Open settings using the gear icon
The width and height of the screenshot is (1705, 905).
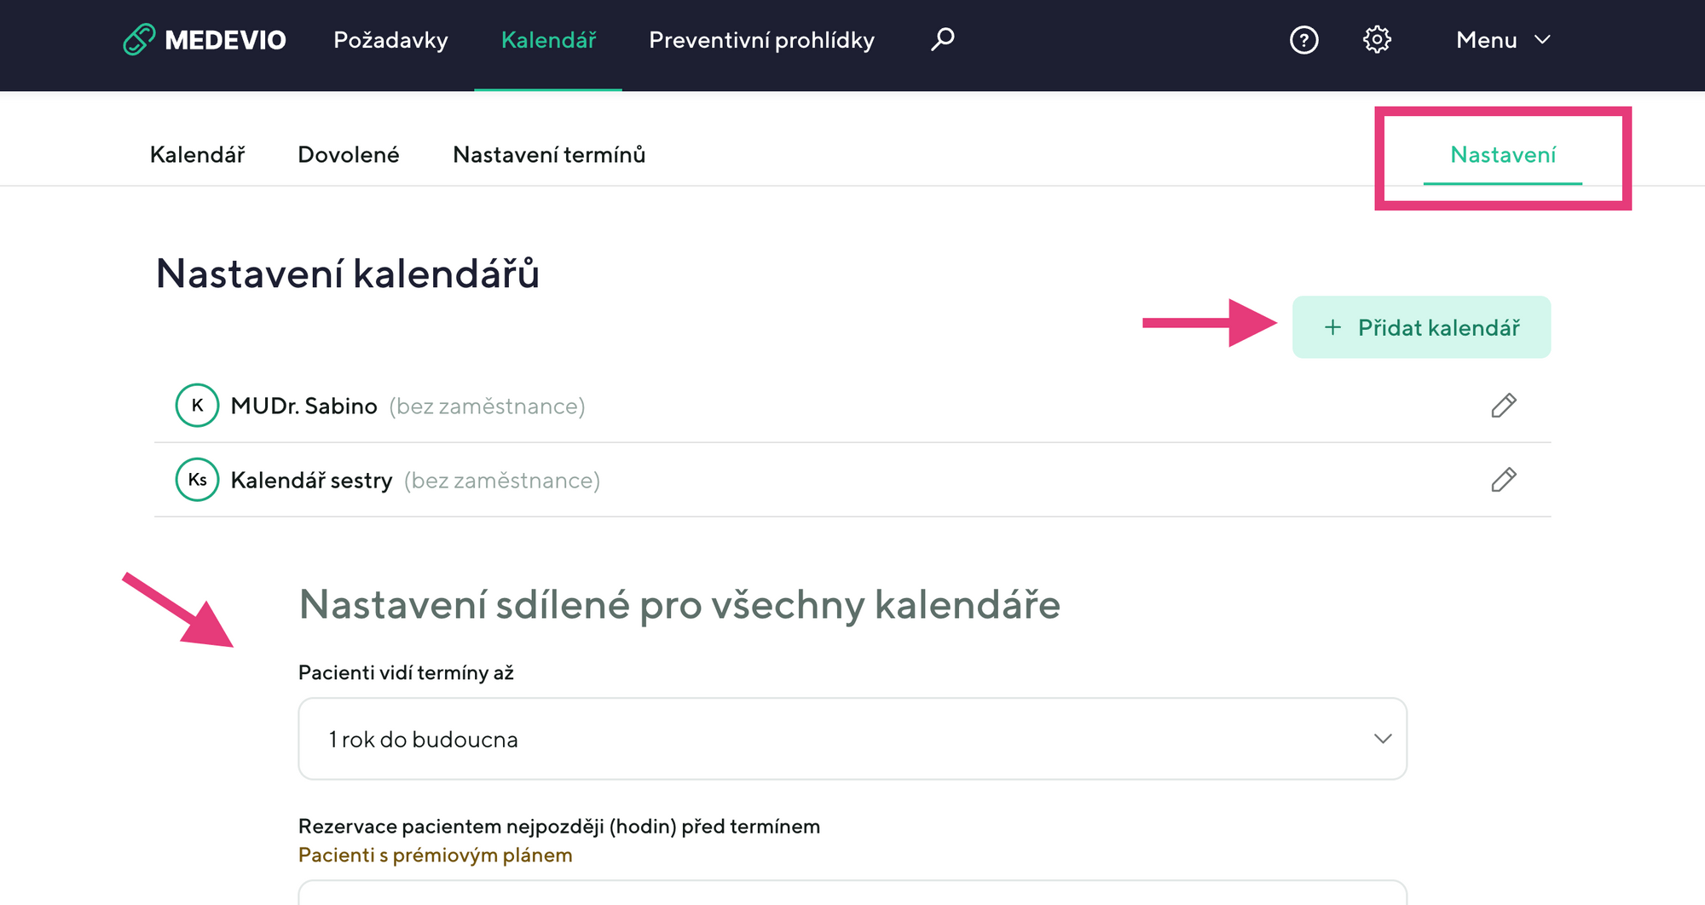pyautogui.click(x=1377, y=40)
